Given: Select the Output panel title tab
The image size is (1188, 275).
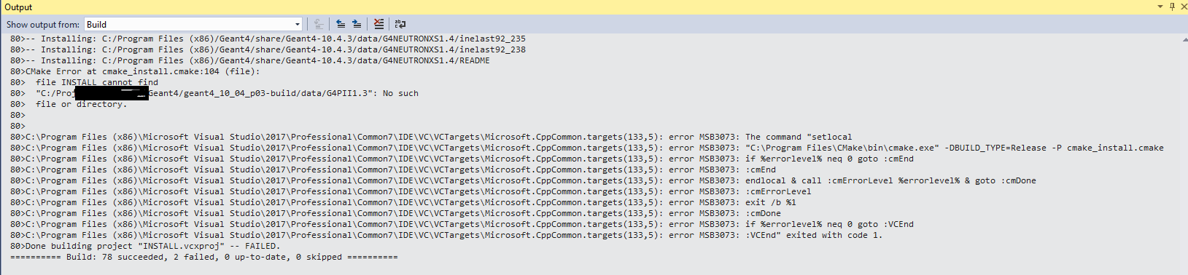Looking at the screenshot, I should pyautogui.click(x=18, y=7).
